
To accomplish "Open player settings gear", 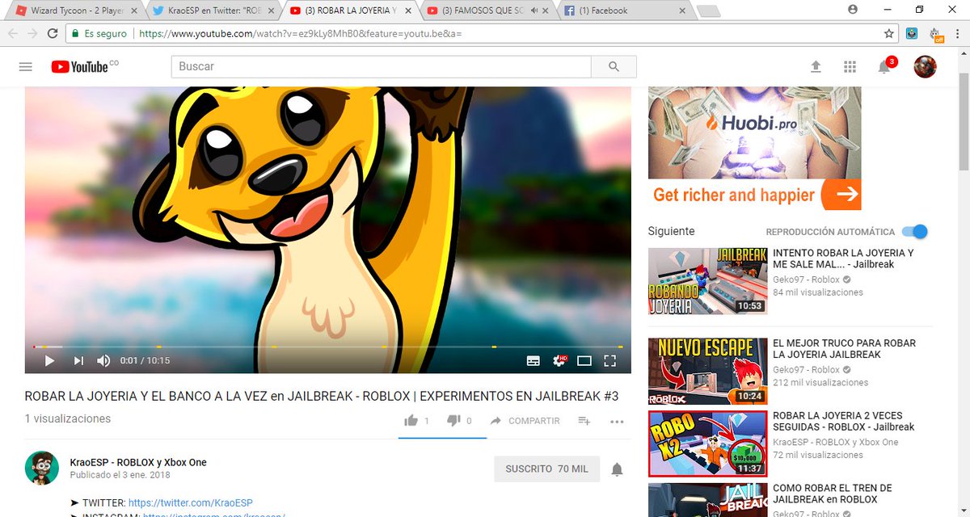I will (x=559, y=361).
